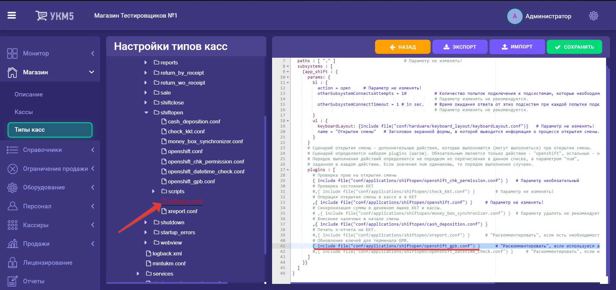Image resolution: width=616 pixels, height=290 pixels.
Task: Expand the Монитор menu chevron
Action: point(93,54)
